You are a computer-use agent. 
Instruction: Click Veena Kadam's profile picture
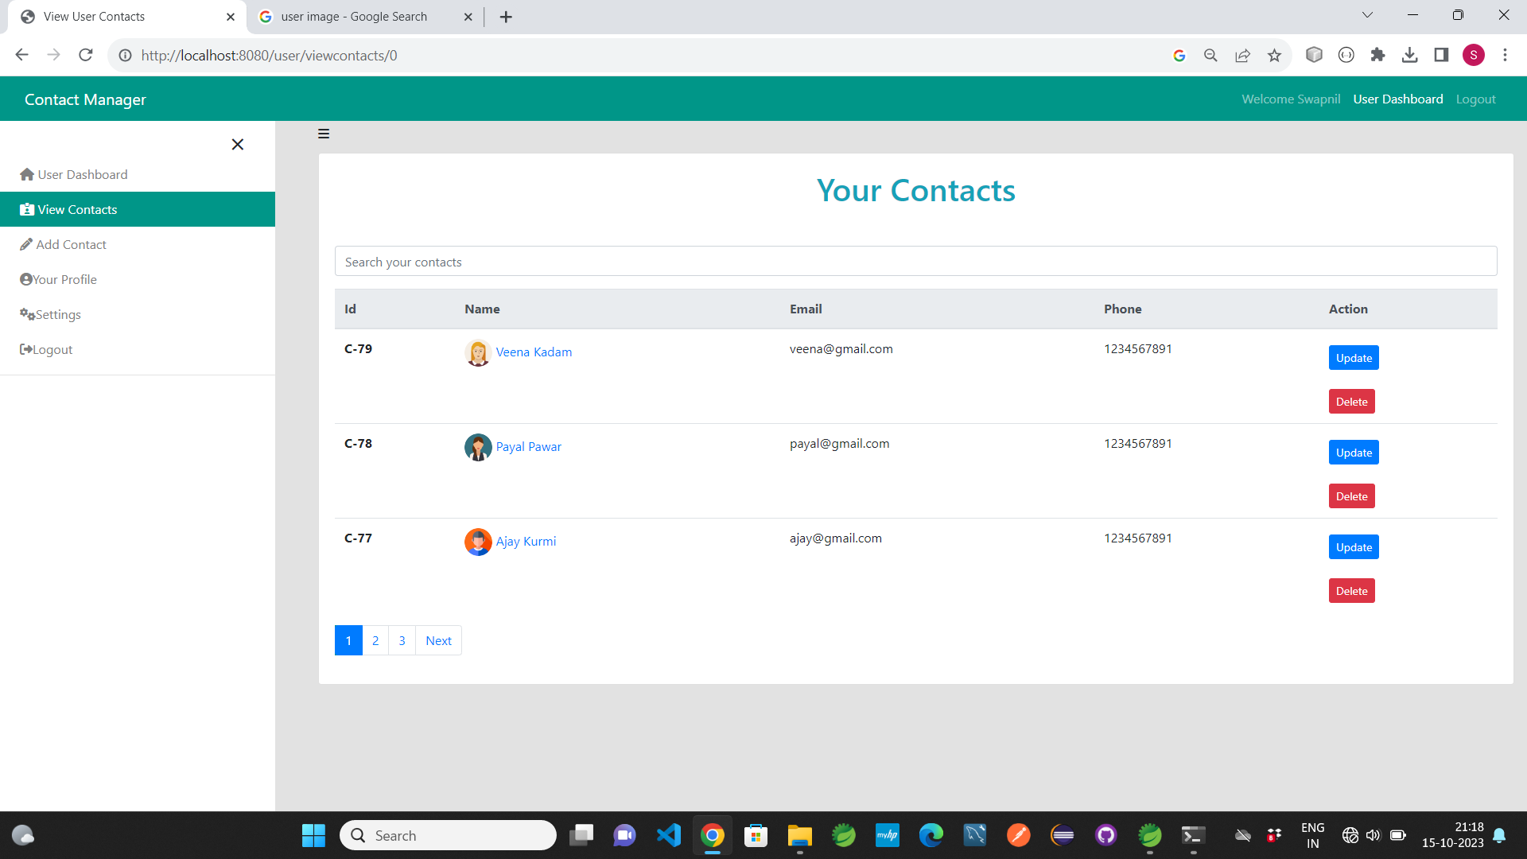[477, 352]
